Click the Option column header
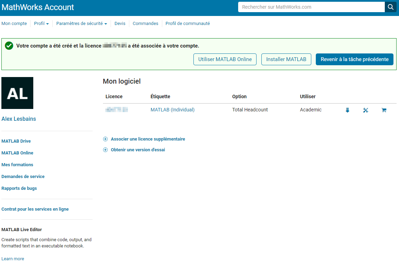This screenshot has height=262, width=399. tap(239, 96)
